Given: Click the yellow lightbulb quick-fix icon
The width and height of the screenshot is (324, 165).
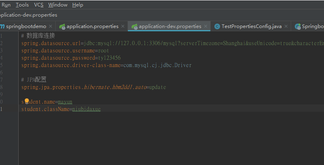Looking at the screenshot, I should (27, 101).
